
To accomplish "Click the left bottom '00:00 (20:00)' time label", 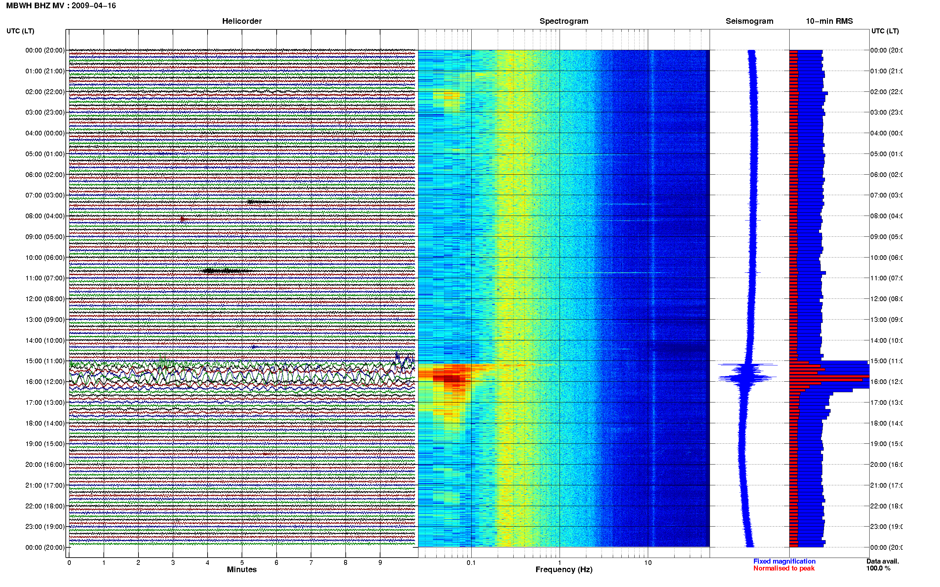I will pos(45,547).
